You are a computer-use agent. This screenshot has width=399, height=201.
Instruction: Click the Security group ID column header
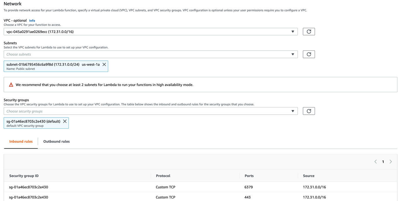(x=23, y=175)
